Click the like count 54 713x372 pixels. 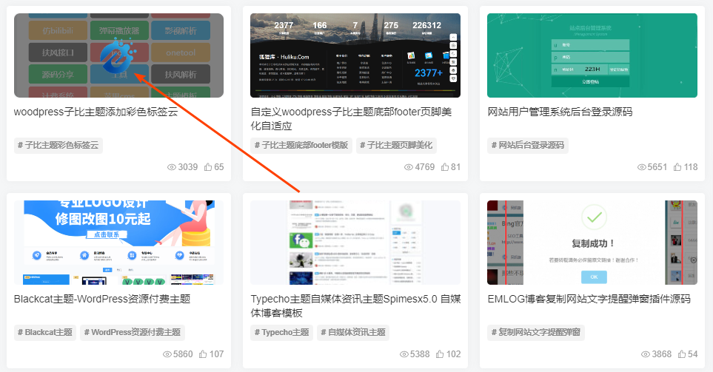pos(692,354)
